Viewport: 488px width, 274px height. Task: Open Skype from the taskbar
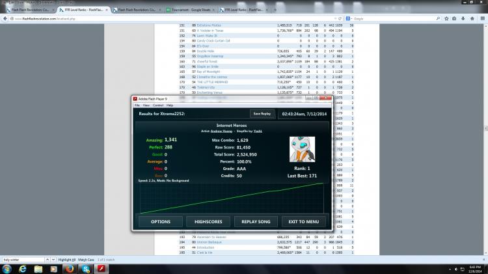[86, 269]
